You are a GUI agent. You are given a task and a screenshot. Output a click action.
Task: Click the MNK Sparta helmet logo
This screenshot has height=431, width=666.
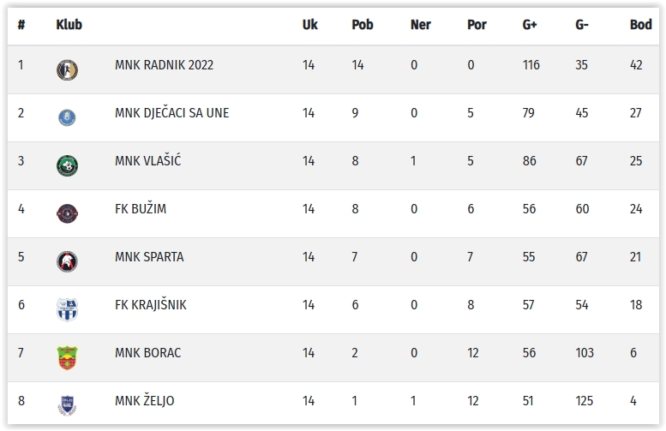tap(67, 261)
